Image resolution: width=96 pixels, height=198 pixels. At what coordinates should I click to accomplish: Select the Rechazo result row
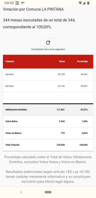48,86
